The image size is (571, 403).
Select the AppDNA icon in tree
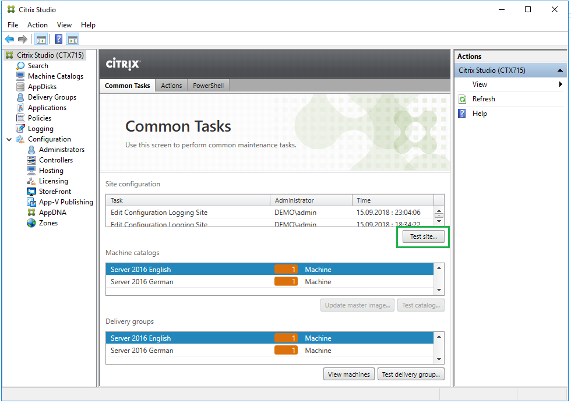click(31, 213)
